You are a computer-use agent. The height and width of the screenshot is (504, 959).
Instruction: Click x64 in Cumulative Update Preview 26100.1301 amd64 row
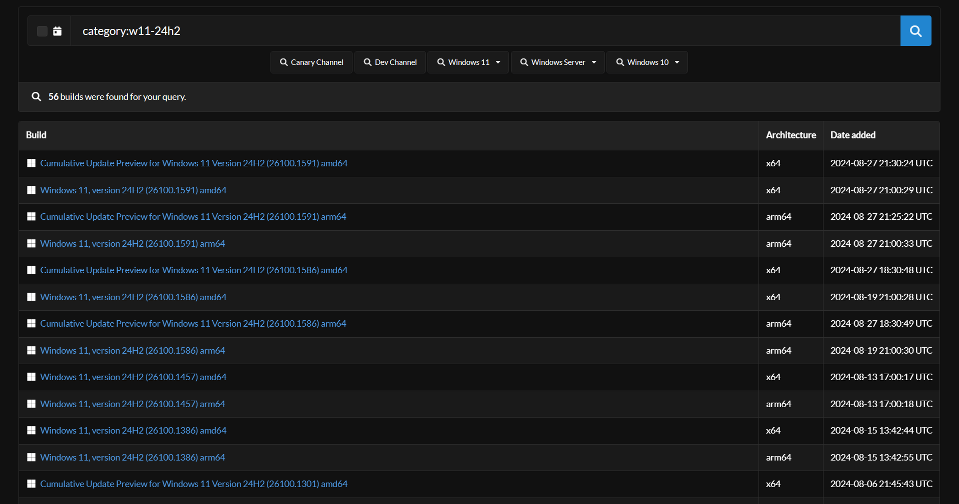pyautogui.click(x=773, y=484)
